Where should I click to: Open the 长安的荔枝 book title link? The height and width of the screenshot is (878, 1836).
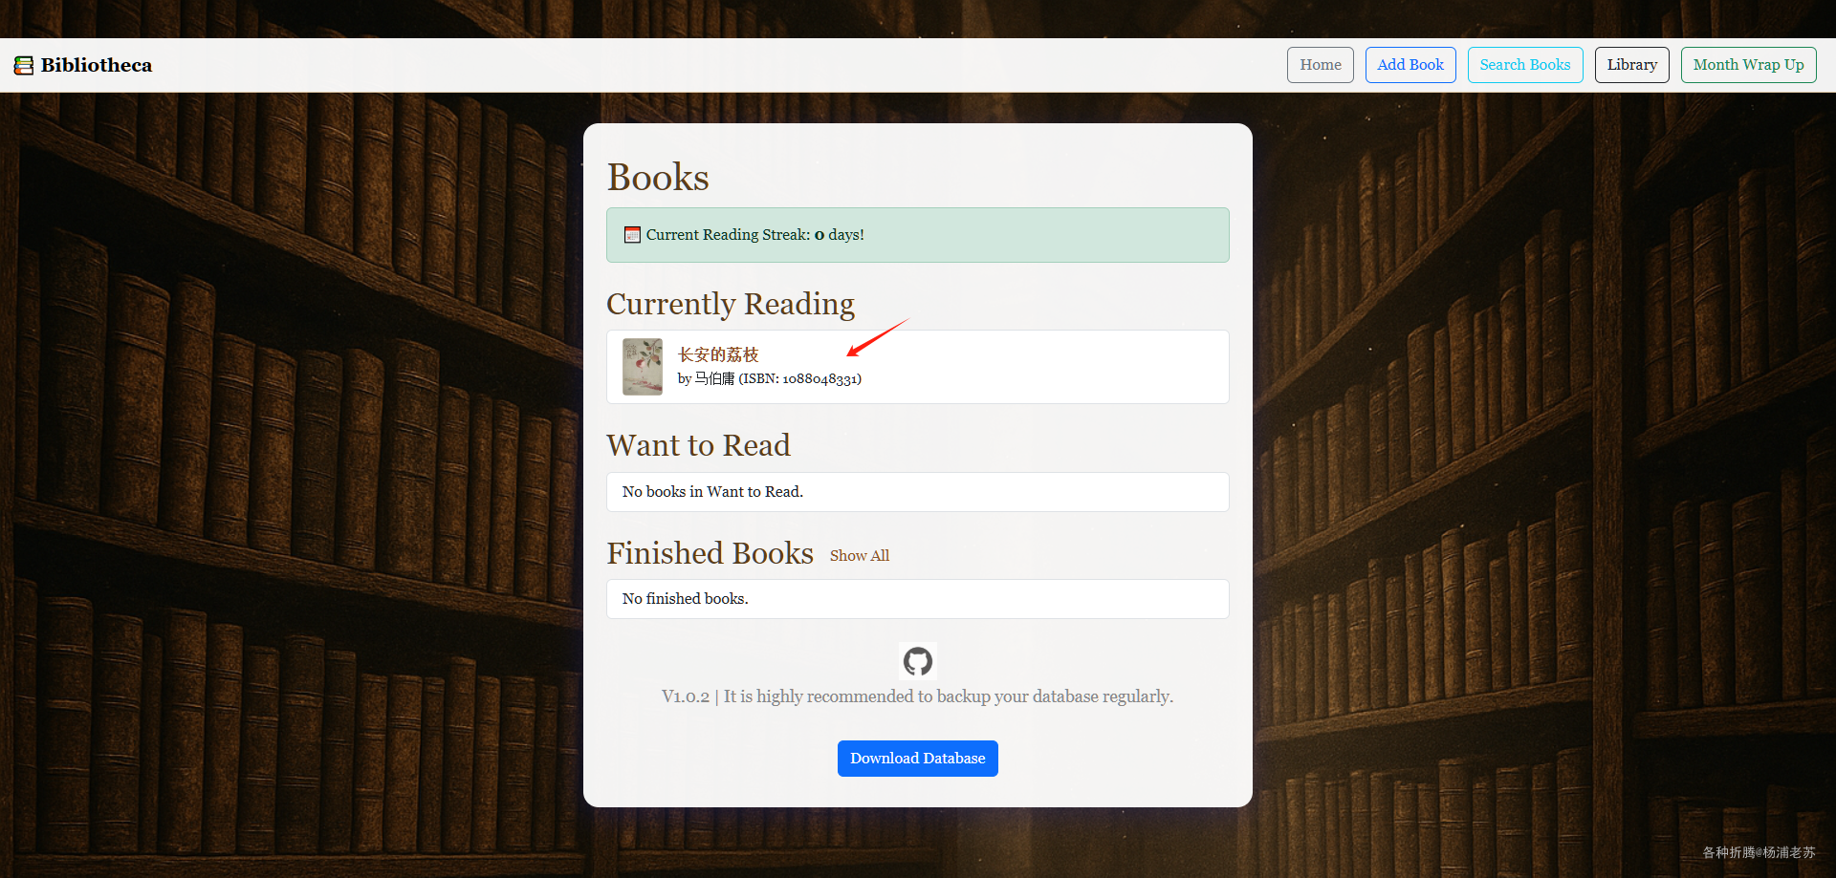(x=718, y=354)
